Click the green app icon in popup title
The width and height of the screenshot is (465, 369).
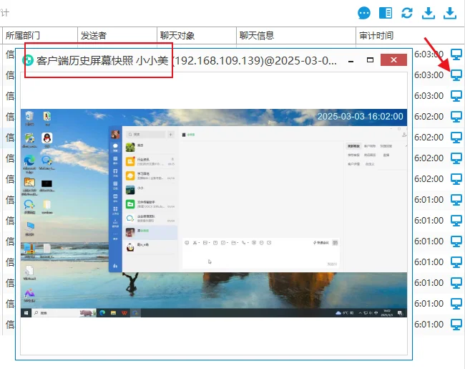tap(28, 61)
